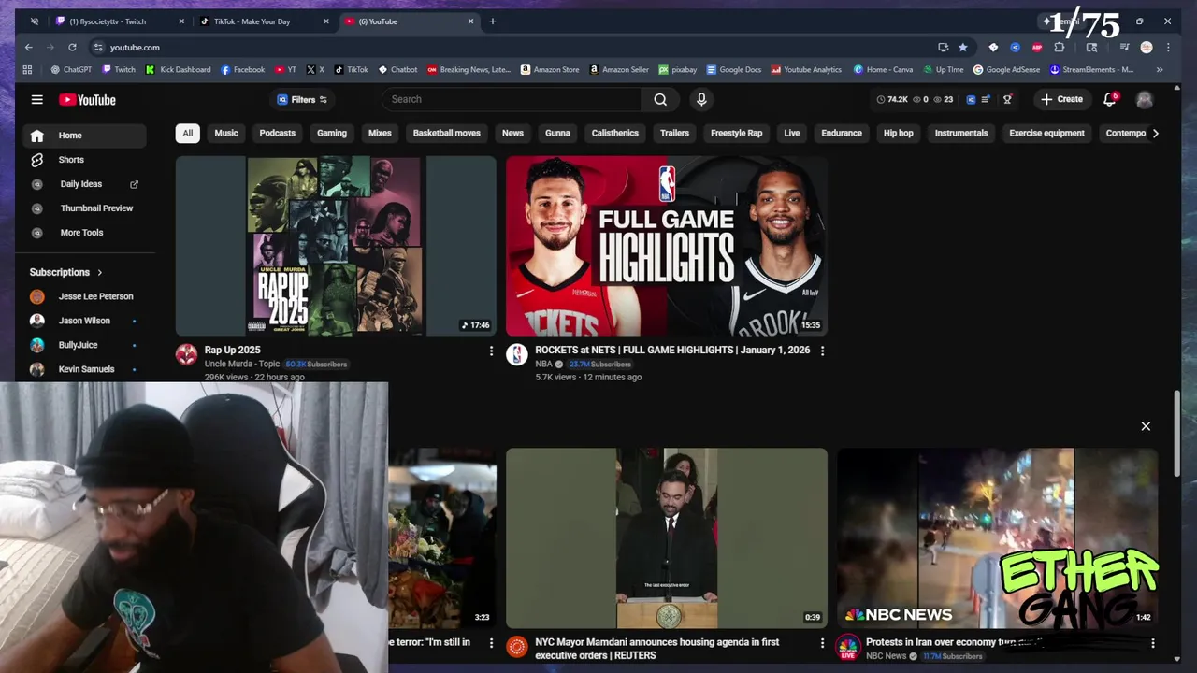This screenshot has width=1197, height=673.
Task: Switch to the flysocietyttv Twitch tab
Action: pos(118,21)
